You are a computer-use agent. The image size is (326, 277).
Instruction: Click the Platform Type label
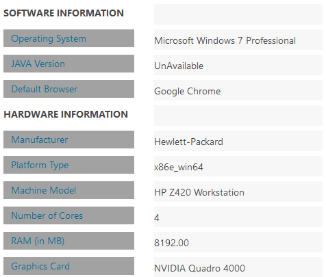pos(40,165)
